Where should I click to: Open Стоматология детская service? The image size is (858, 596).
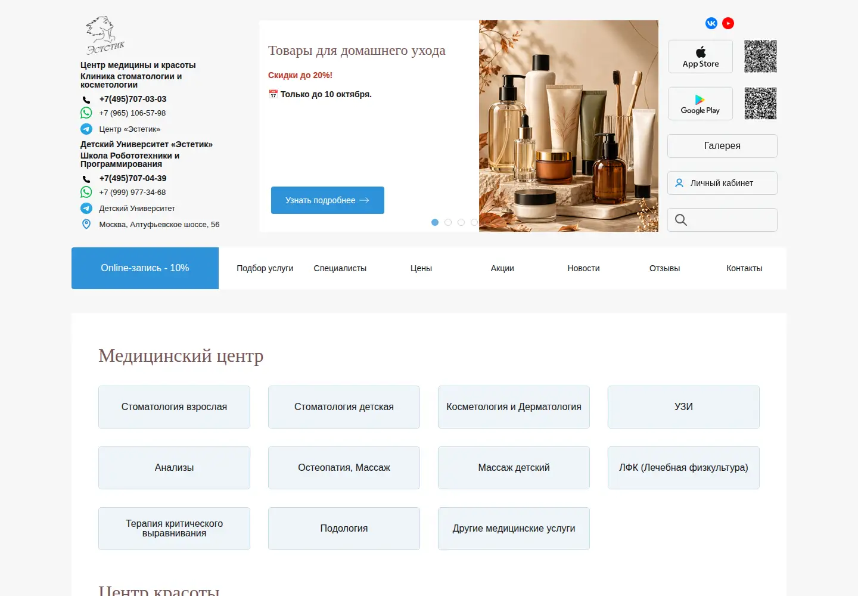point(344,407)
